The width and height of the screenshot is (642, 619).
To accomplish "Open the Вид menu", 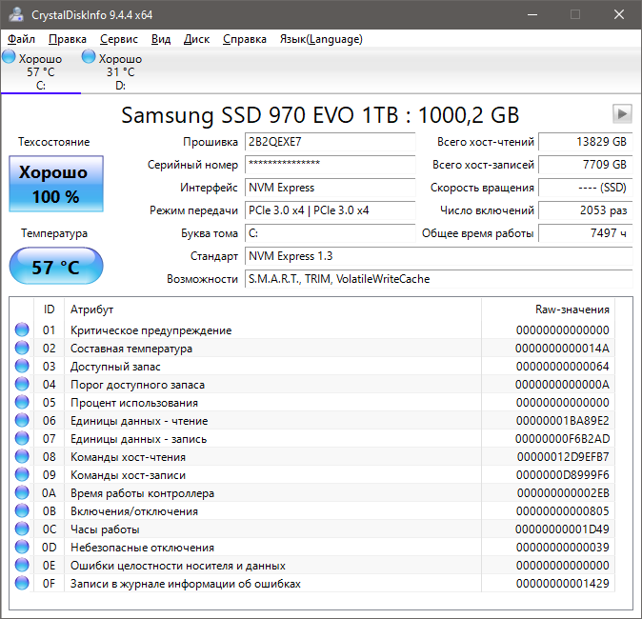I will [160, 39].
